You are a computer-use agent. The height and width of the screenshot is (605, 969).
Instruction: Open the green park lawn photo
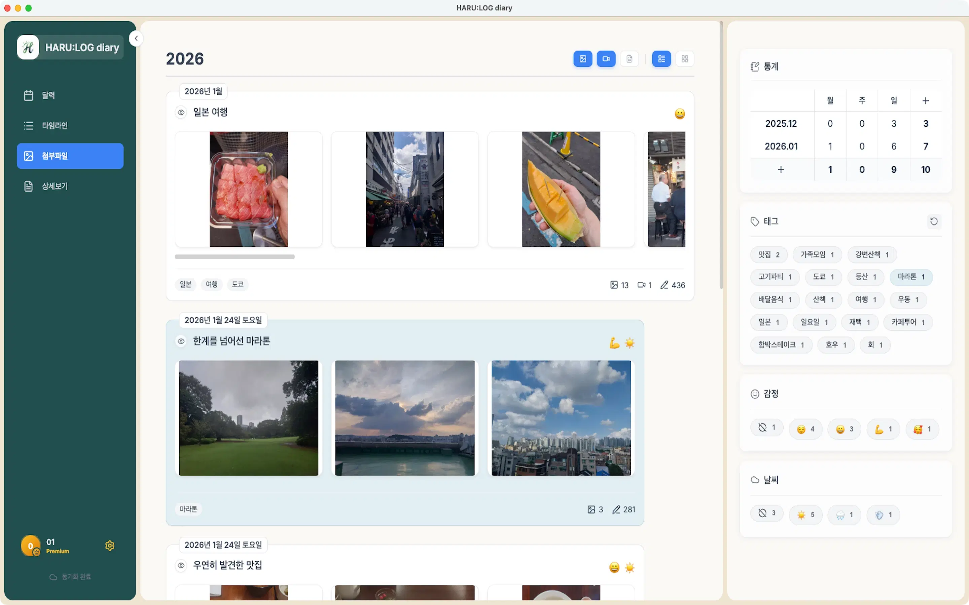(249, 418)
